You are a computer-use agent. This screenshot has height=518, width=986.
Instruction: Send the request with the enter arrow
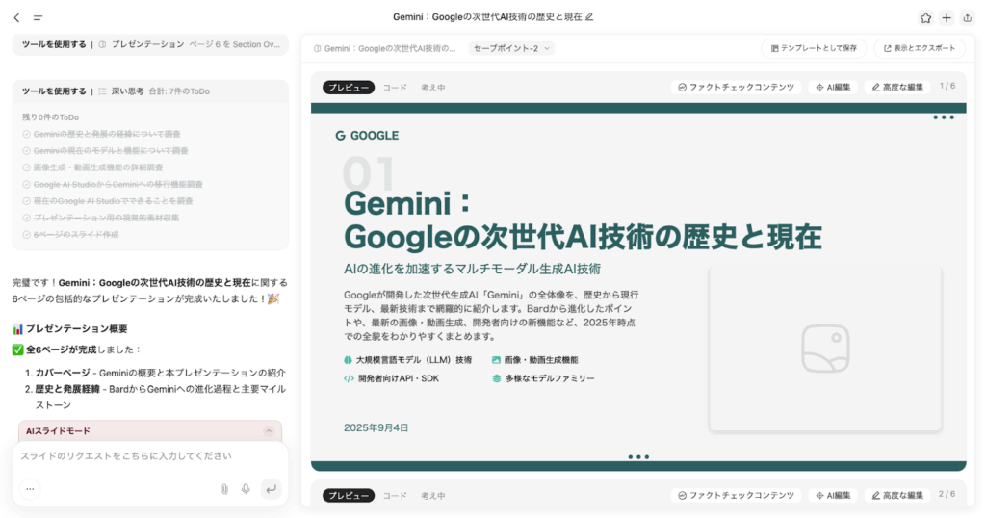click(x=271, y=489)
